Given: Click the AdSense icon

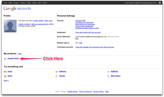Looking at the screenshot, I should pos(57,72).
